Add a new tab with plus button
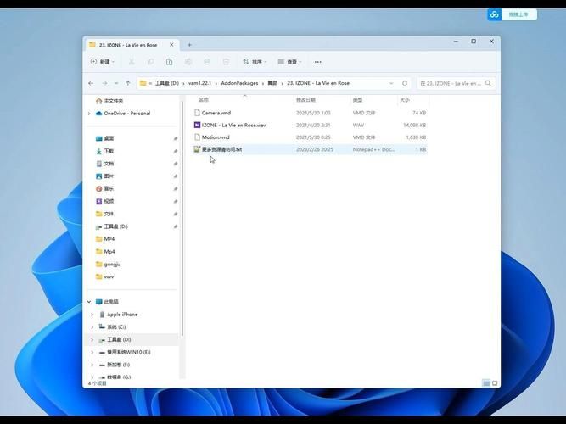Screen dimensions: 566x424 point(189,44)
